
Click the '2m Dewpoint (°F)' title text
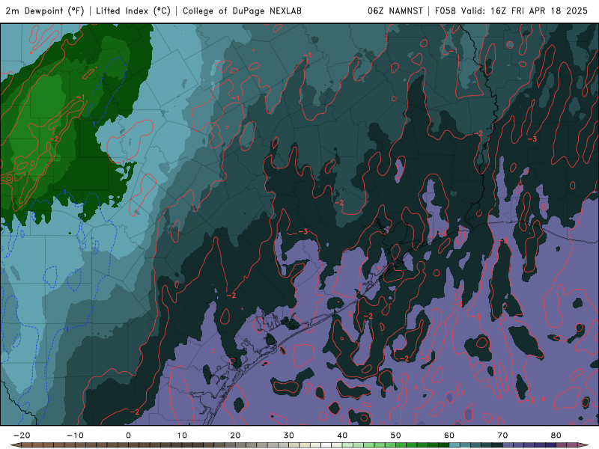pos(45,11)
